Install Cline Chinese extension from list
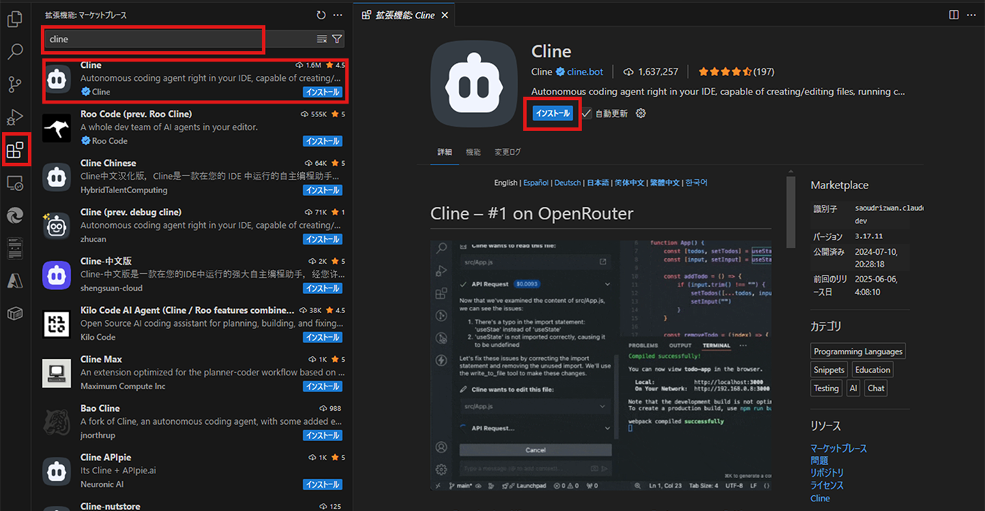The image size is (985, 511). 323,190
